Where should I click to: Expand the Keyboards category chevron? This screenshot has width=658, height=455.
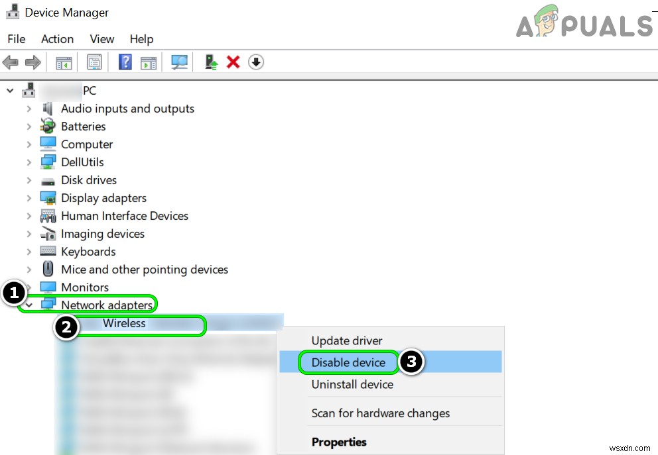tap(29, 252)
